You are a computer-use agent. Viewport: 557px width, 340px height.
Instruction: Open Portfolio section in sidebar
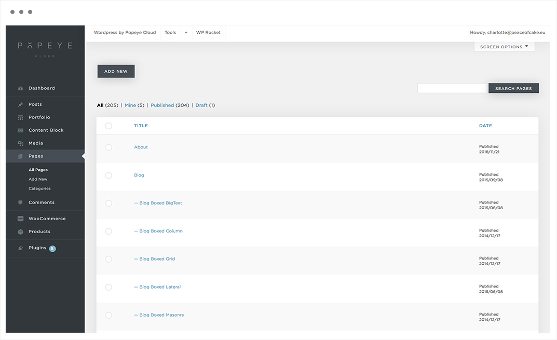click(x=39, y=117)
